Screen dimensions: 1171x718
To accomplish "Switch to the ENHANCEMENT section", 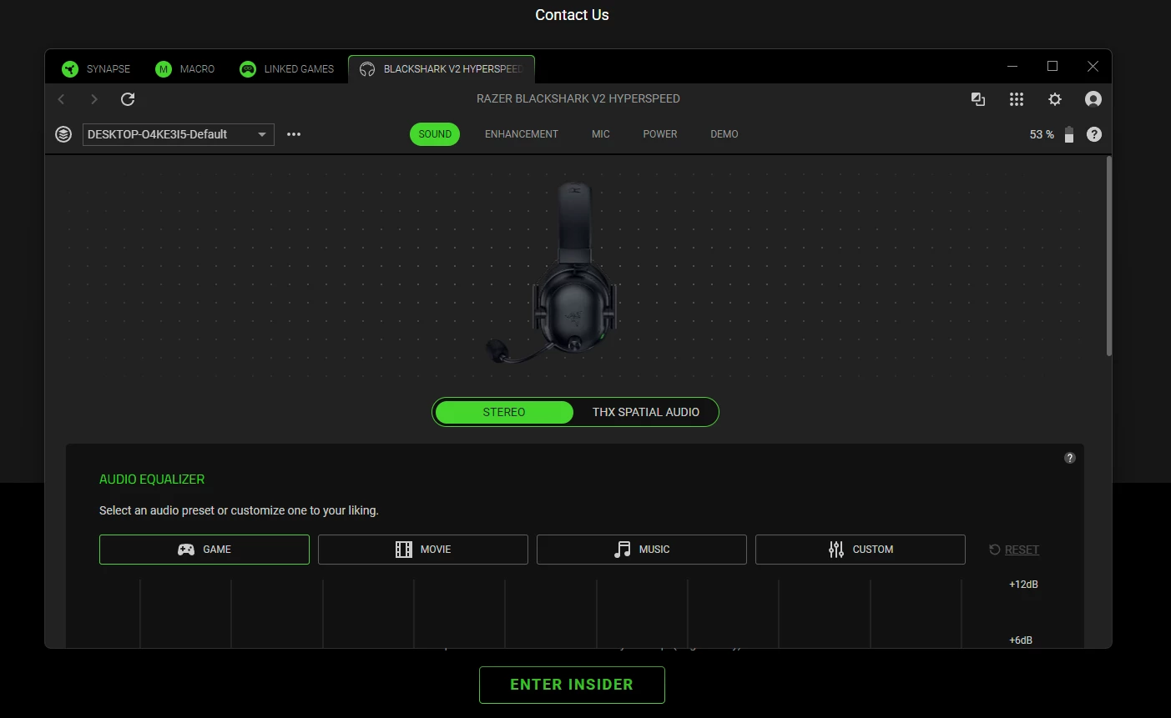I will coord(522,134).
